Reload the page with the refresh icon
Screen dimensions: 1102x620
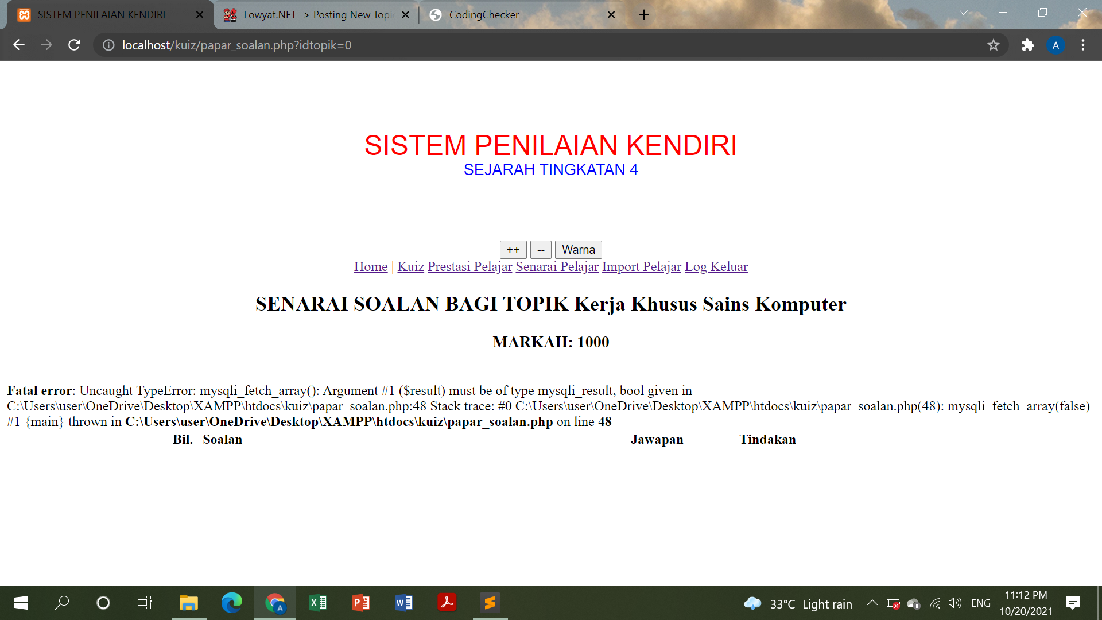[x=74, y=45]
